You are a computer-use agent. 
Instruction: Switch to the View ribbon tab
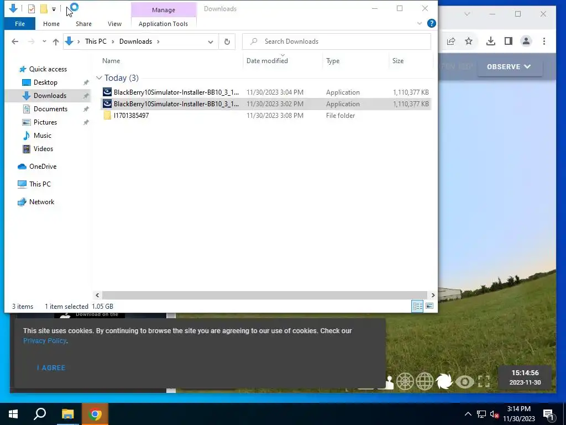coord(114,24)
